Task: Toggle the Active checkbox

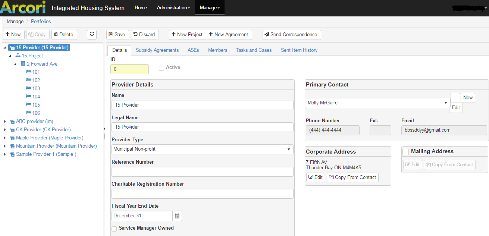Action: click(162, 68)
